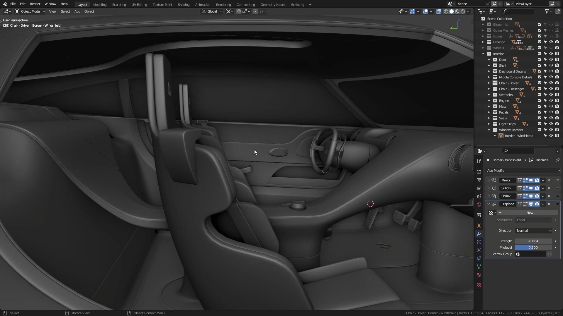This screenshot has width=563, height=316.
Task: Open the outliner filter dropdown
Action: (548, 11)
